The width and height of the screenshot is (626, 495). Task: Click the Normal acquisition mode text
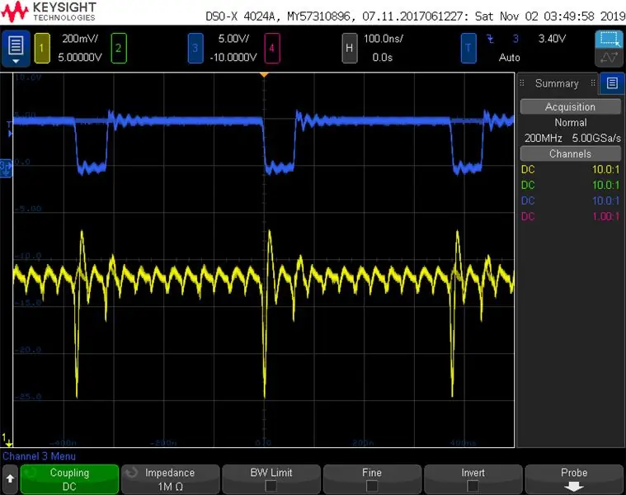pos(571,123)
